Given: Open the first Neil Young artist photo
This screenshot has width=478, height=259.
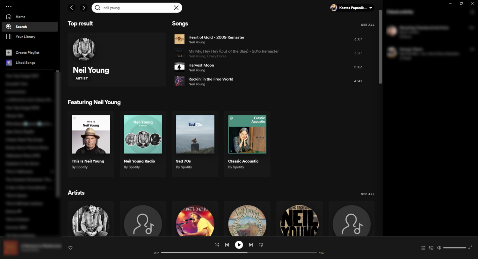Looking at the screenshot, I should pos(91,221).
